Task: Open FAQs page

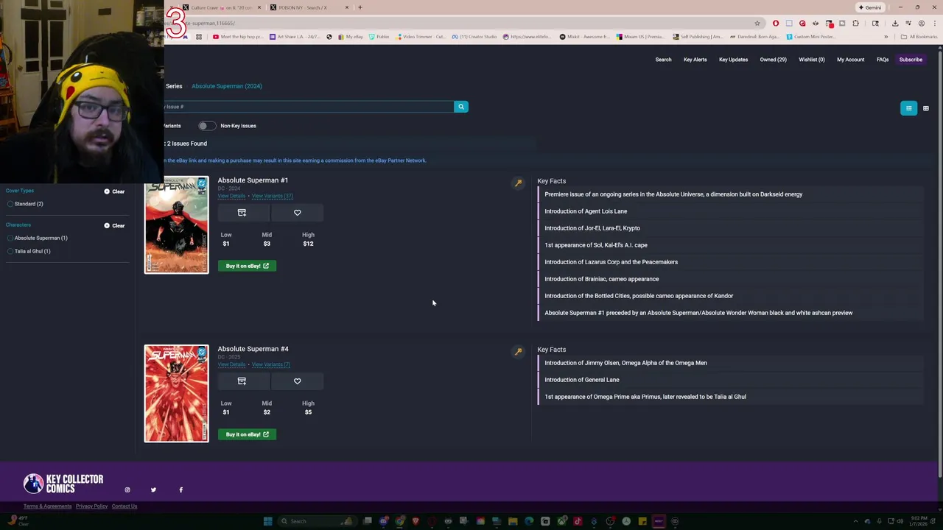Action: click(883, 60)
